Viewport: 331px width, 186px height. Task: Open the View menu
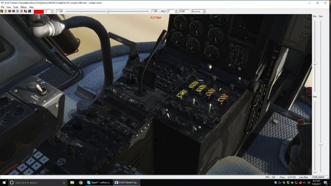point(9,7)
